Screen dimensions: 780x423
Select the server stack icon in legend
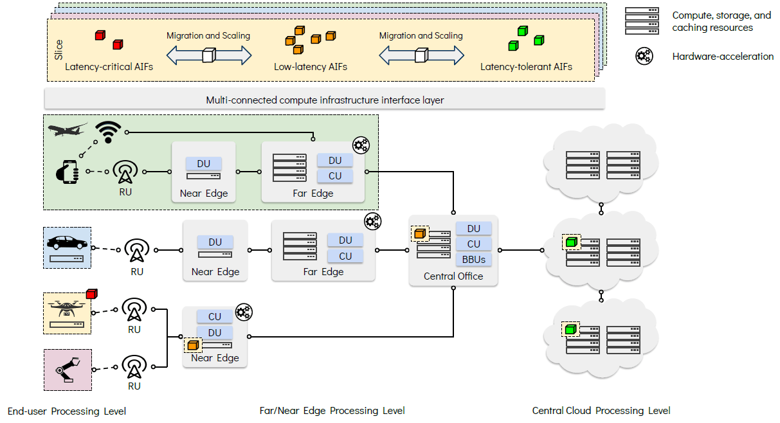(x=642, y=21)
